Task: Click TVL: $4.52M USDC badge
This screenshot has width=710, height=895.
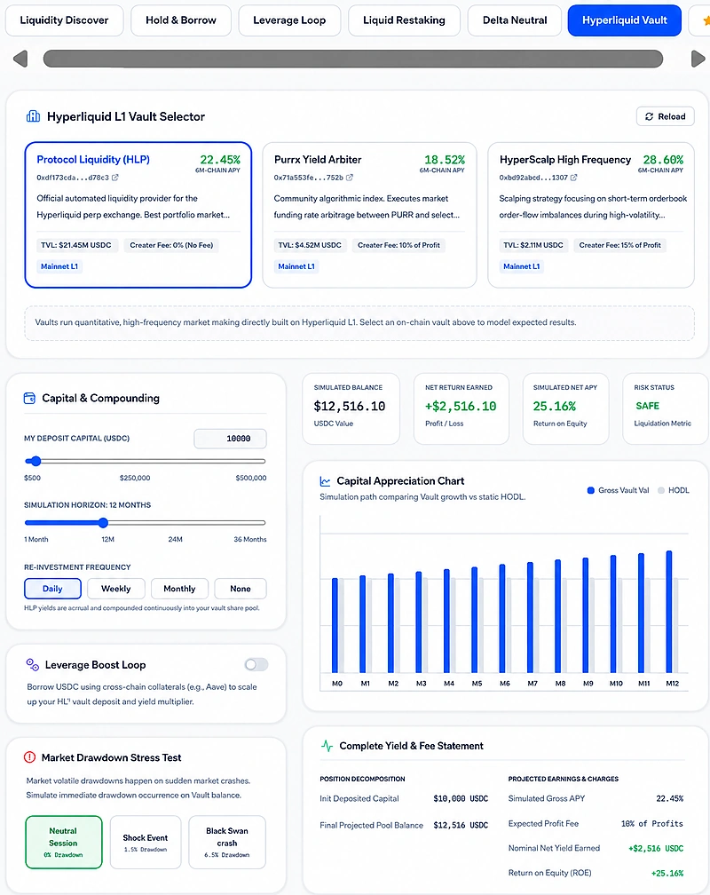Action: click(310, 245)
